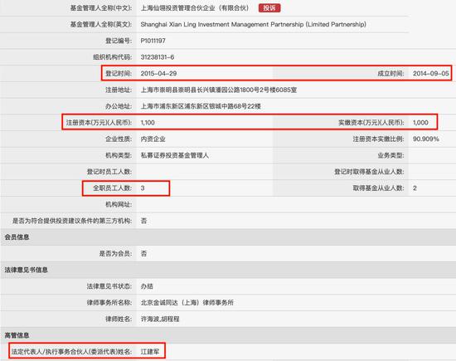
Task: Select the legal opinion status 办结
Action: [147, 286]
